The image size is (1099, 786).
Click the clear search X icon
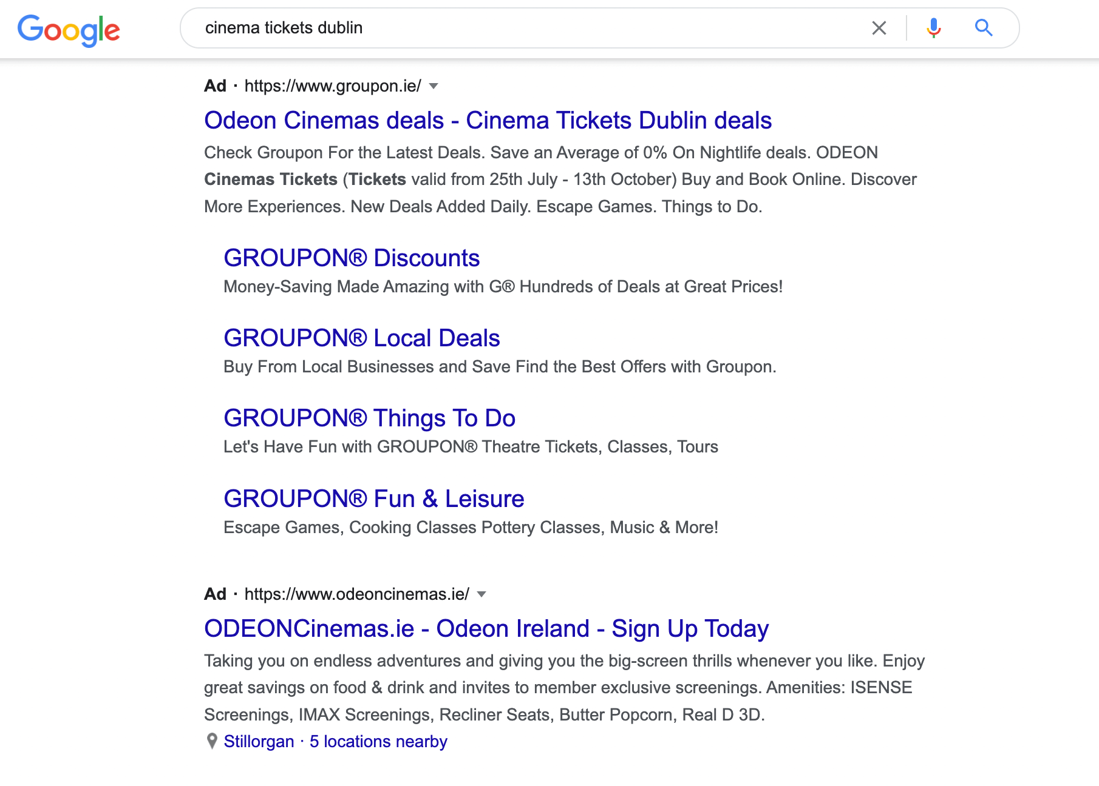pyautogui.click(x=879, y=27)
